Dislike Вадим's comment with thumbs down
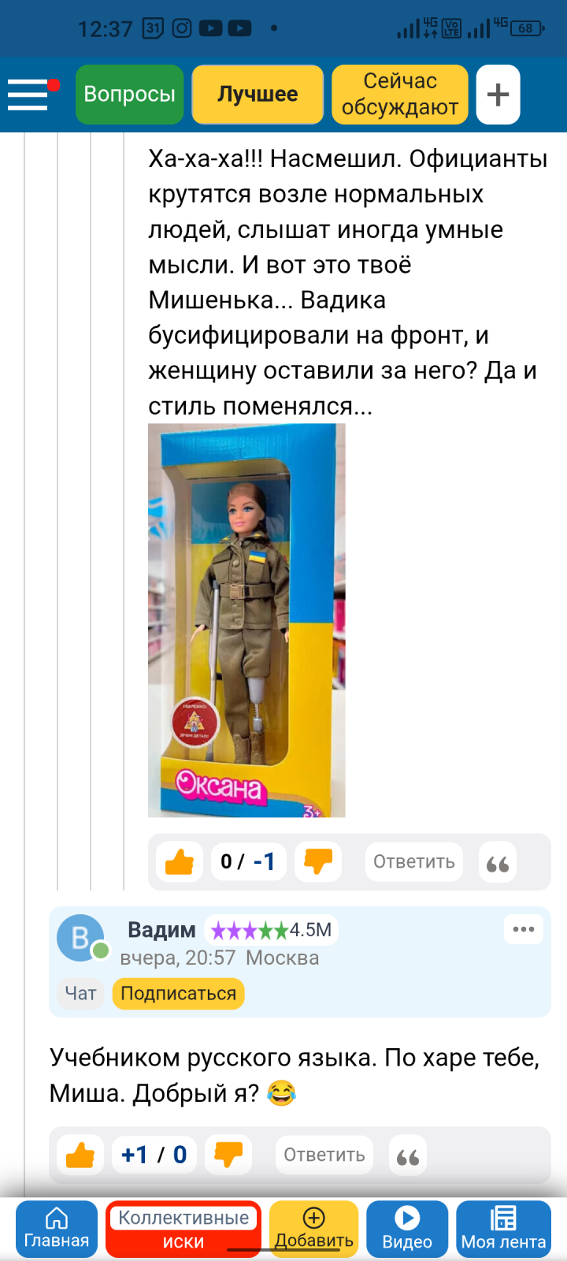 point(228,1155)
